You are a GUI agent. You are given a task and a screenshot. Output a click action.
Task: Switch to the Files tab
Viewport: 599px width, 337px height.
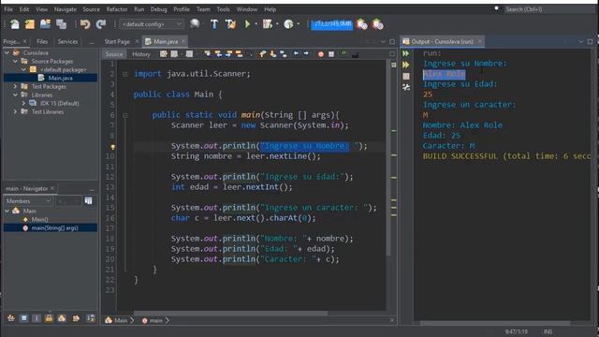[42, 41]
